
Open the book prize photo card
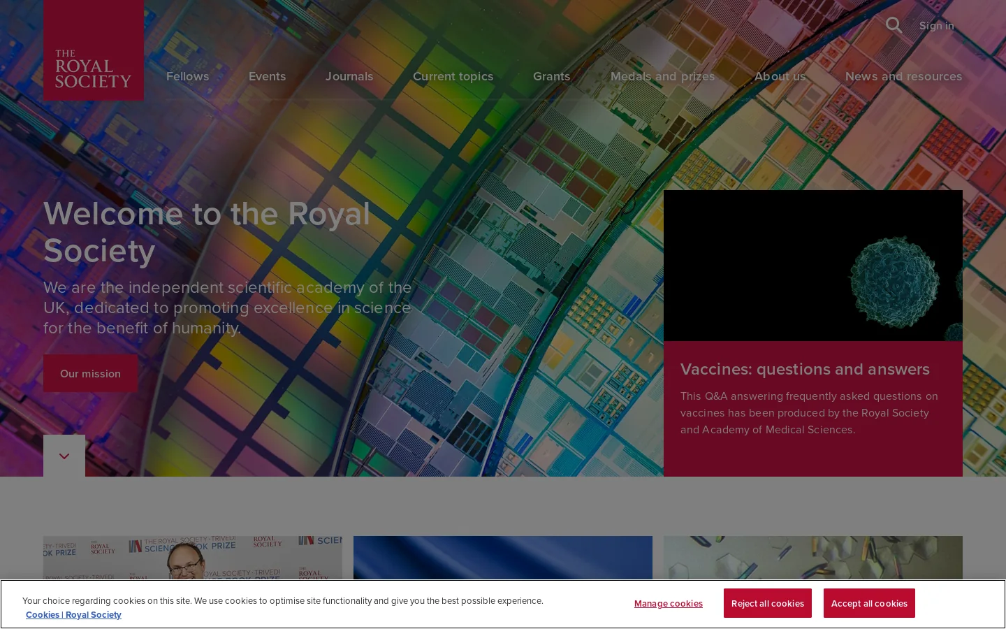click(x=193, y=558)
